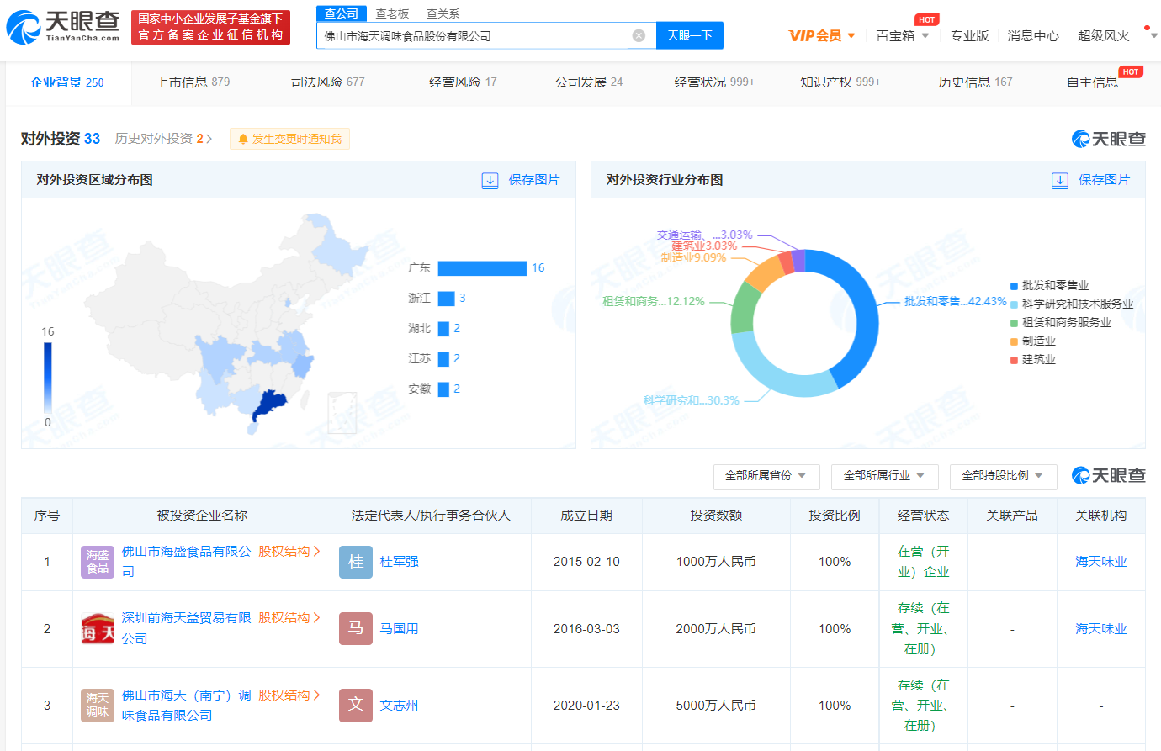Select Guangdong province on the map
Screen dimensions: 1161x751
[x=271, y=404]
